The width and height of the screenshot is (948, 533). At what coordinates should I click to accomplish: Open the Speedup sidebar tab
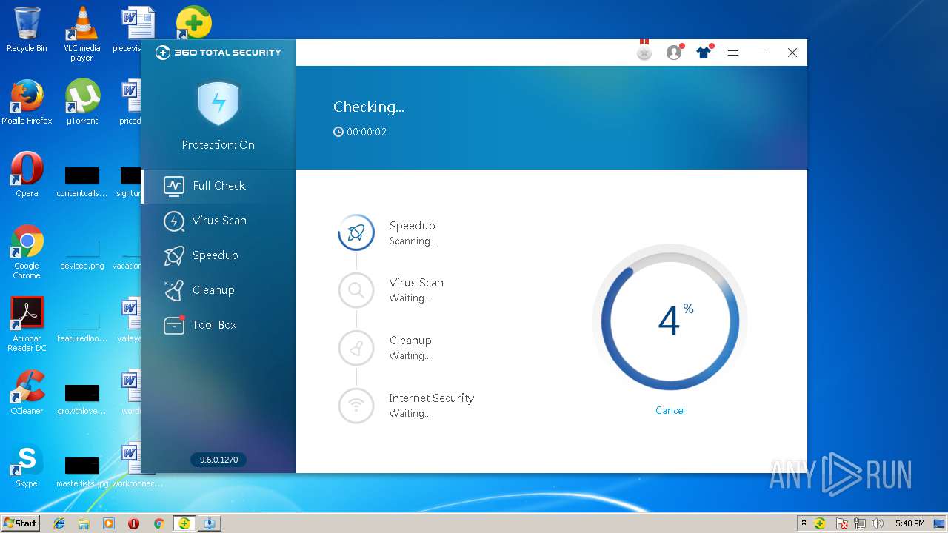tap(218, 255)
